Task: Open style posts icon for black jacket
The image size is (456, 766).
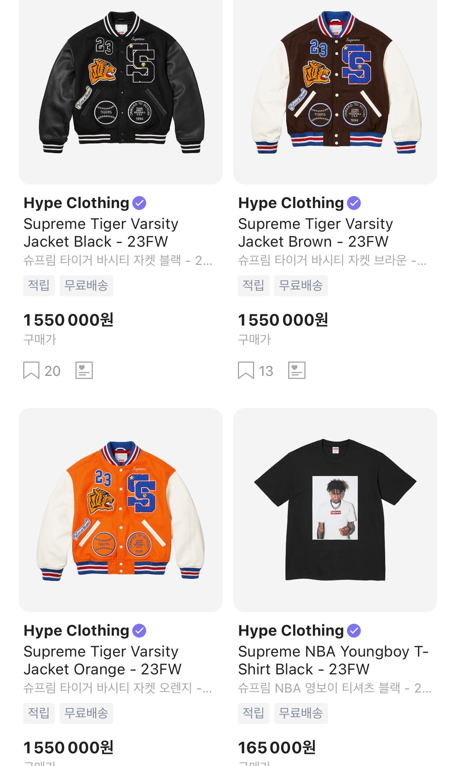Action: coord(84,370)
